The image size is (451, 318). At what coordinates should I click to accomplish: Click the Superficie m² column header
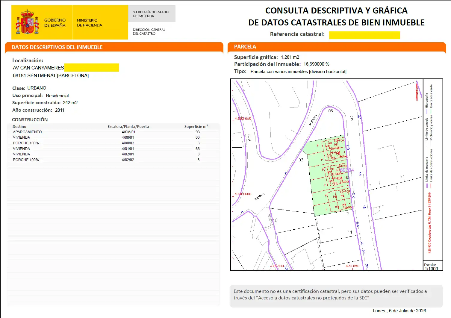(196, 126)
